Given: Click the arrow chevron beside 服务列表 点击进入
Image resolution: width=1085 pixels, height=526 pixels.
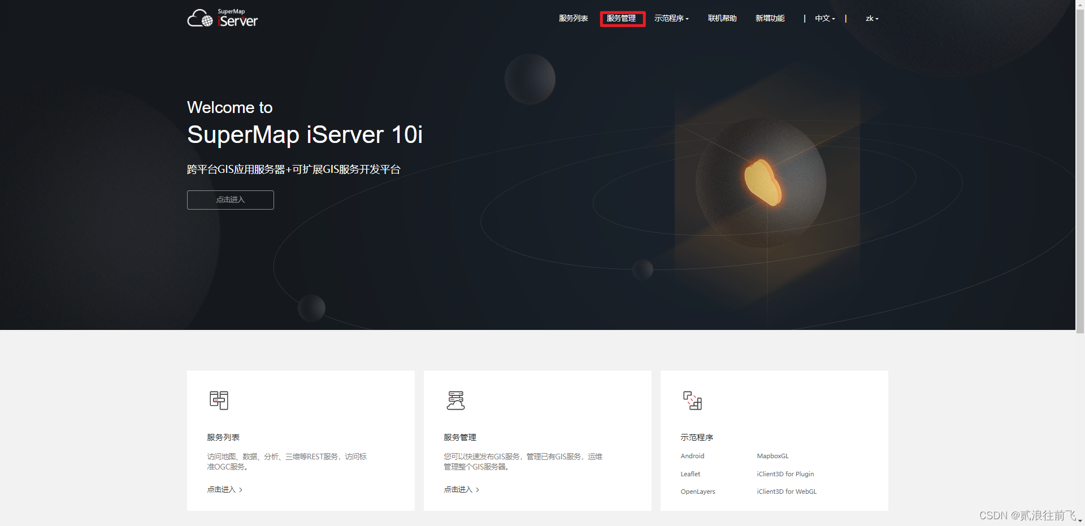Looking at the screenshot, I should 241,489.
